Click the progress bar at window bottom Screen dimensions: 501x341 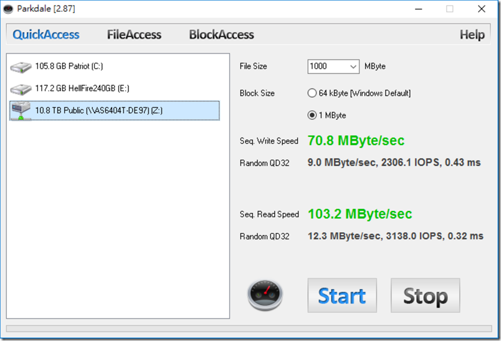coord(249,329)
